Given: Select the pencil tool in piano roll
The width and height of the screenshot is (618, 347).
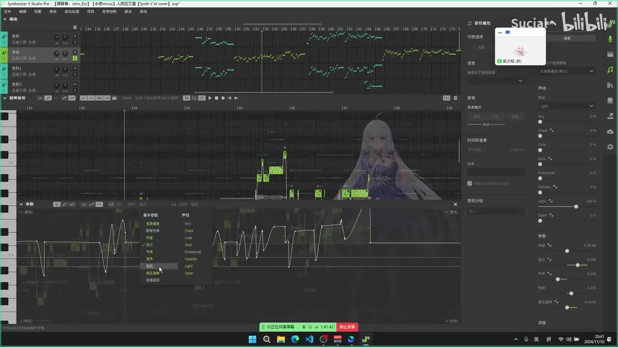Looking at the screenshot, I should 48,98.
